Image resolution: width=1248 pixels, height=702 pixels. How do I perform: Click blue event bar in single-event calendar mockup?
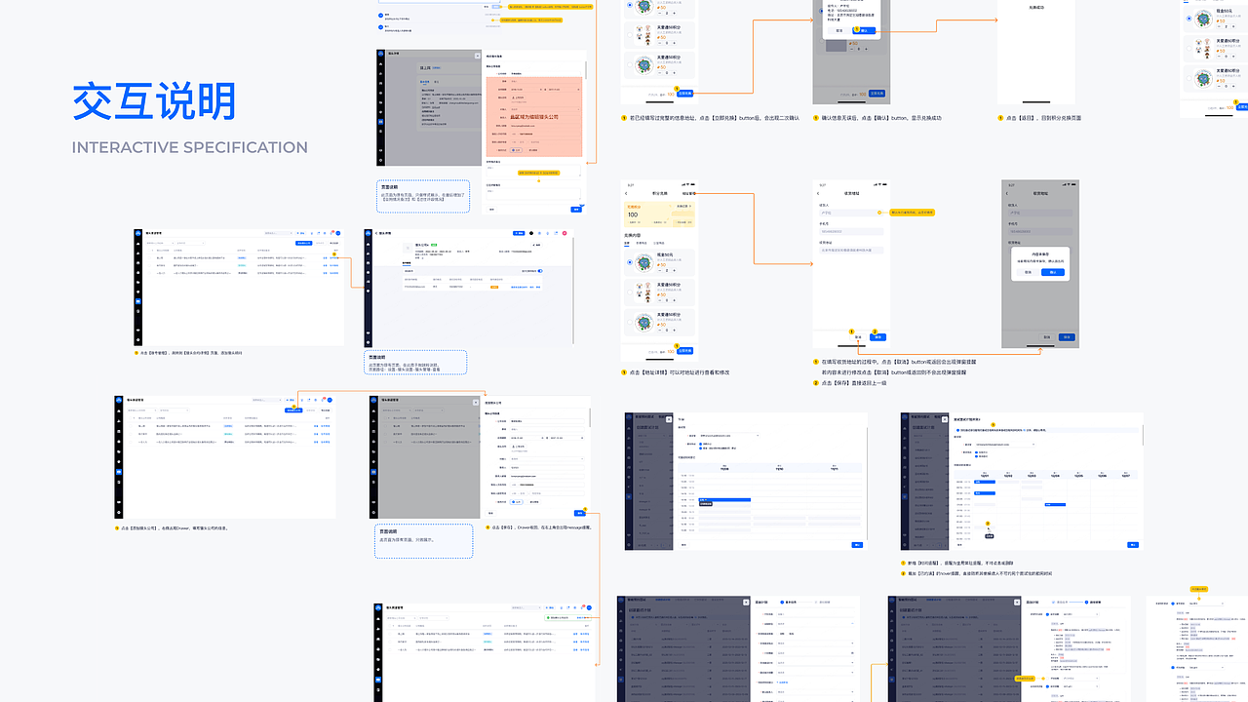coord(724,500)
